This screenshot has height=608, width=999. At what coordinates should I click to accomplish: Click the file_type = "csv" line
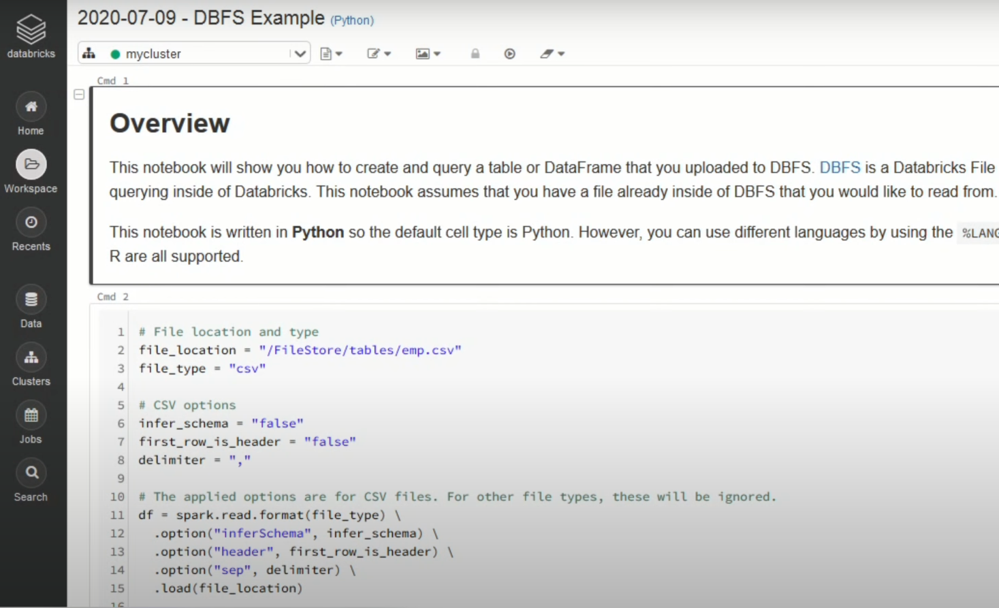[202, 368]
